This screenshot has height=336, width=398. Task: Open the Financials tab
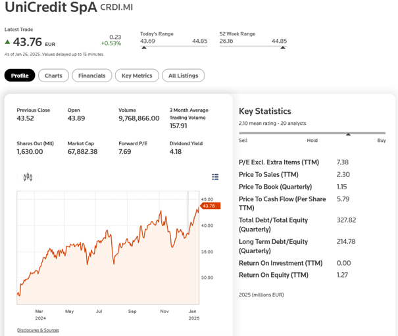pos(91,76)
